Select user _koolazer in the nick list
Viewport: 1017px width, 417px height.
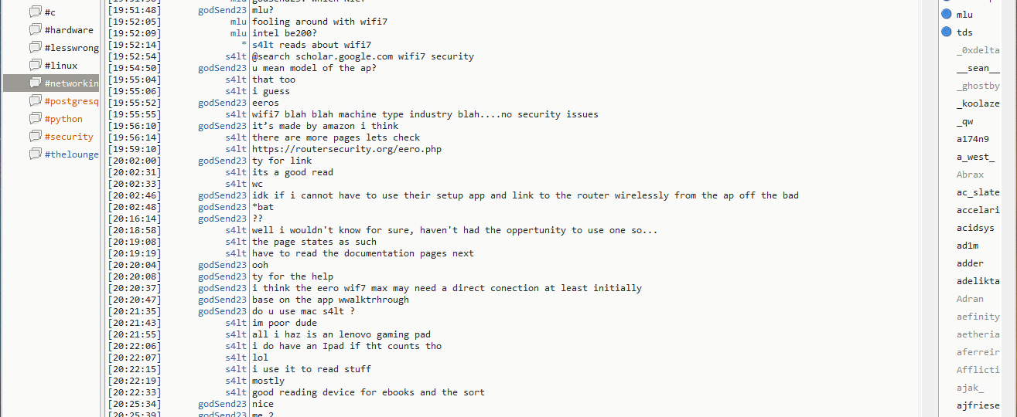978,103
